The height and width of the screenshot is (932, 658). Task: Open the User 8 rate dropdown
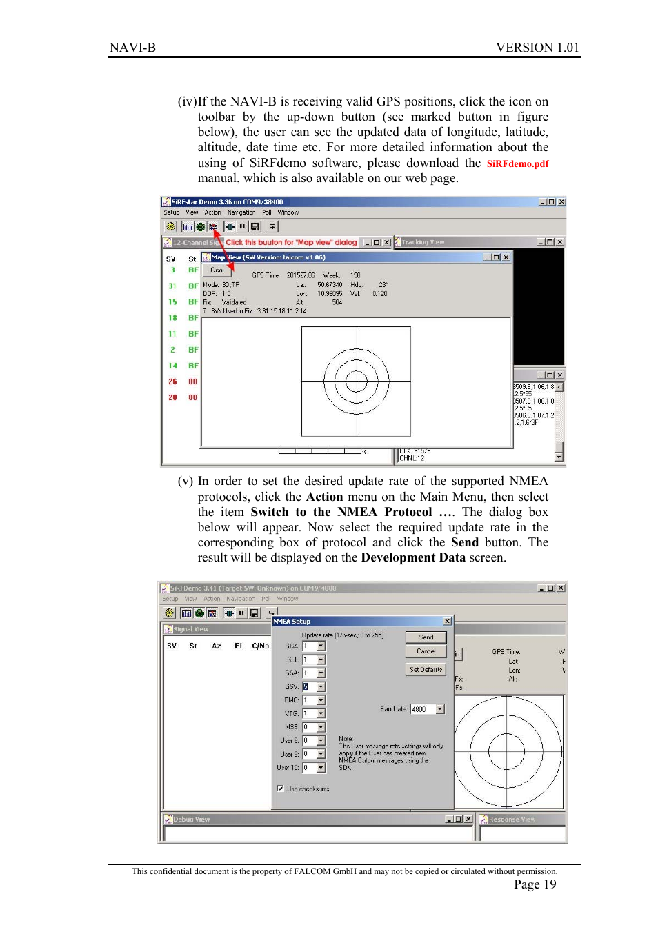coord(321,740)
